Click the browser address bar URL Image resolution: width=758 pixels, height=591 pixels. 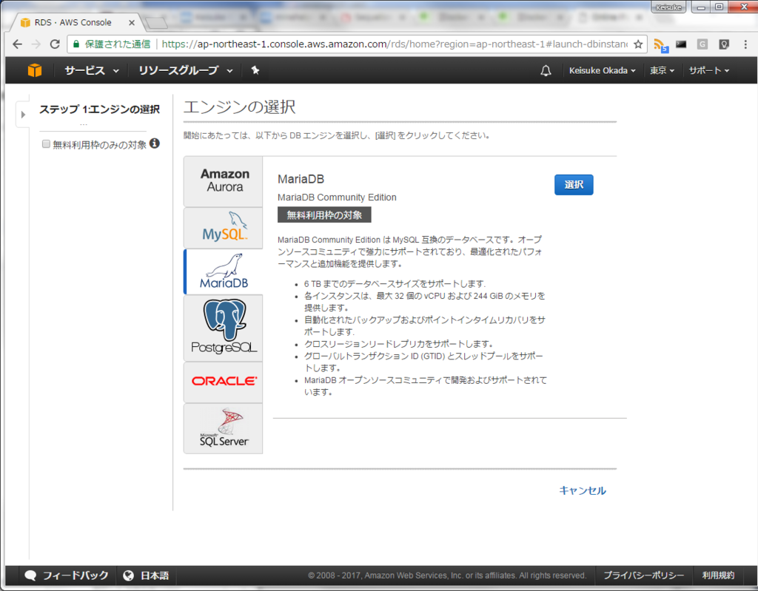tap(395, 44)
